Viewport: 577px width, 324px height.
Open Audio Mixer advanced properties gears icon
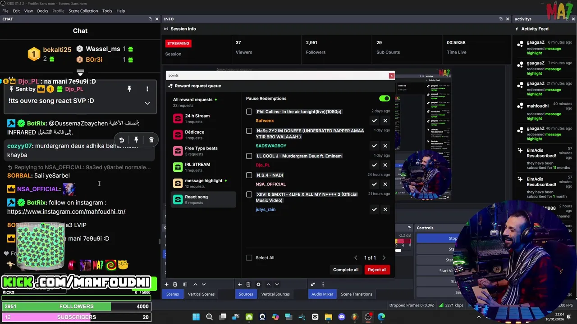(x=313, y=284)
